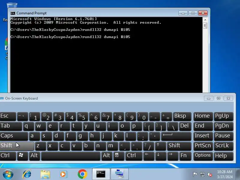Click the down arrow key
This screenshot has height=180, width=240.
tap(160, 156)
